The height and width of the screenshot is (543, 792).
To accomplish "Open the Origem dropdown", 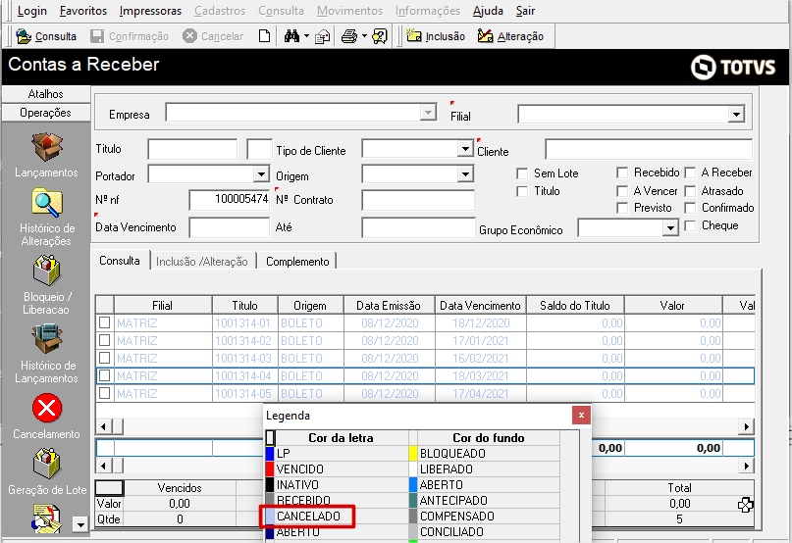I will [x=465, y=174].
